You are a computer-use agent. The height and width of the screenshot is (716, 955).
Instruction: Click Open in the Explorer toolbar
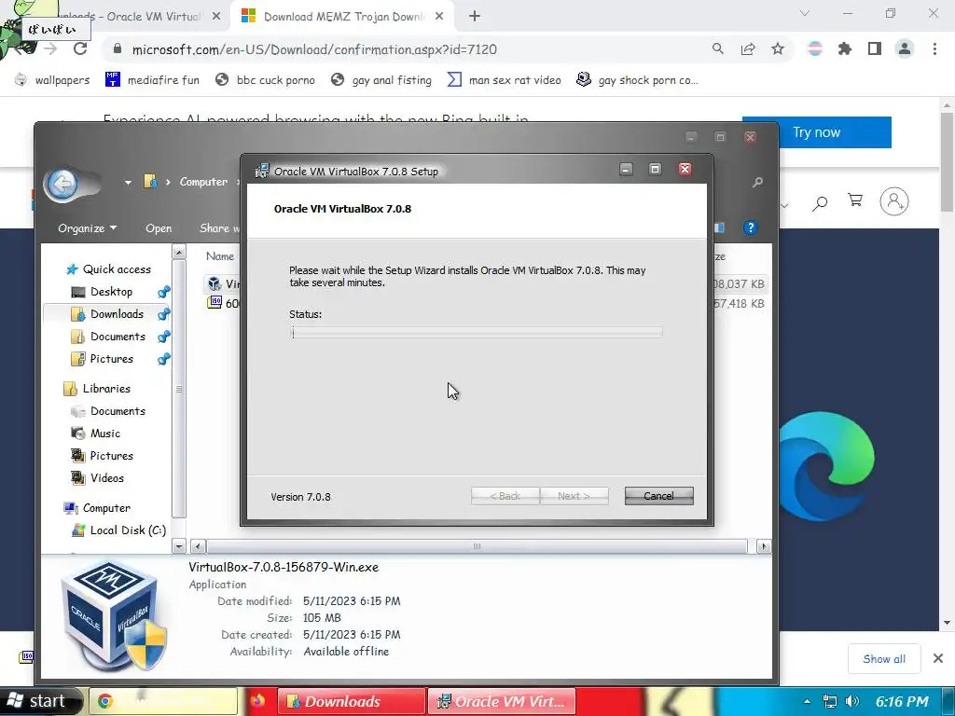click(159, 228)
